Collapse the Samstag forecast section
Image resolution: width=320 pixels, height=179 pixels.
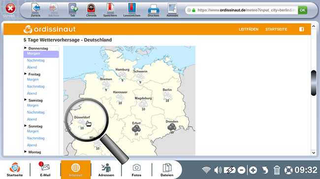[26, 100]
